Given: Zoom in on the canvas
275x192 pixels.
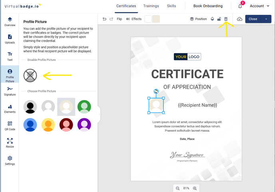Looking at the screenshot, I should coord(195,188).
